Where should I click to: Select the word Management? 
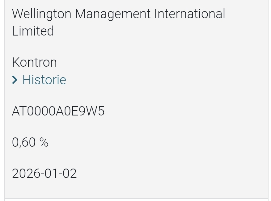coord(113,14)
